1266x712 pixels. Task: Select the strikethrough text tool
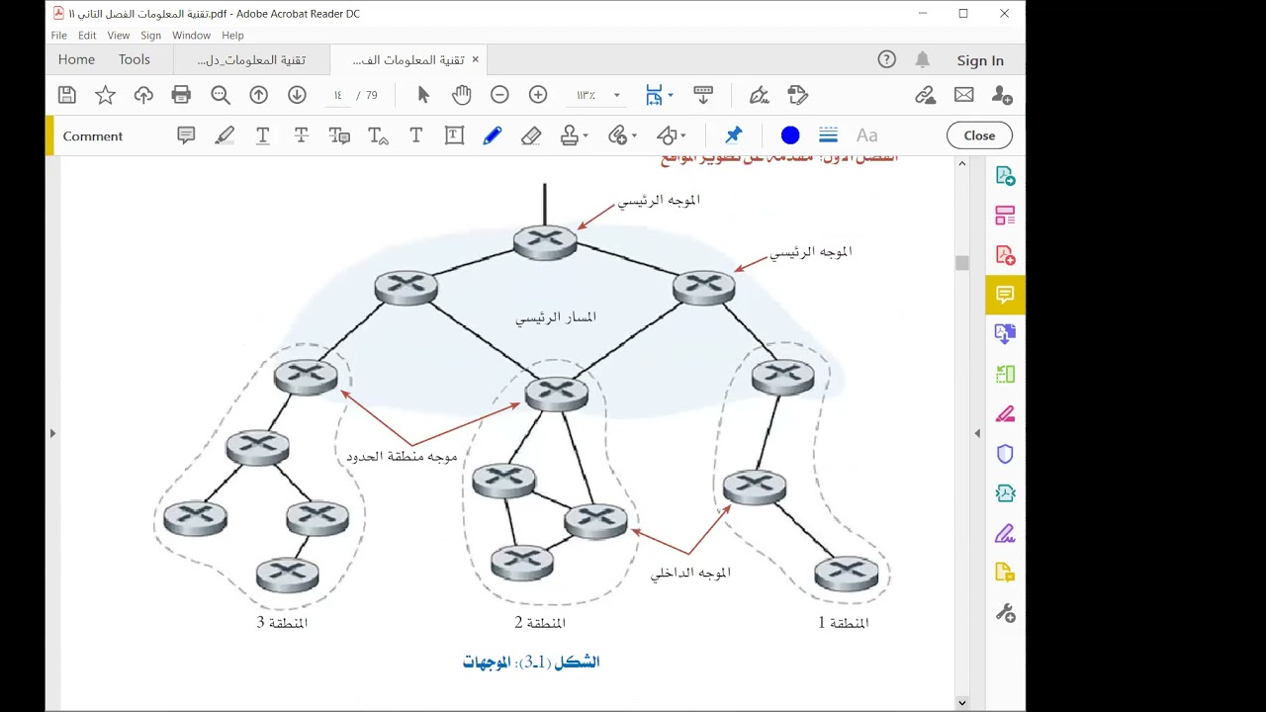click(302, 135)
